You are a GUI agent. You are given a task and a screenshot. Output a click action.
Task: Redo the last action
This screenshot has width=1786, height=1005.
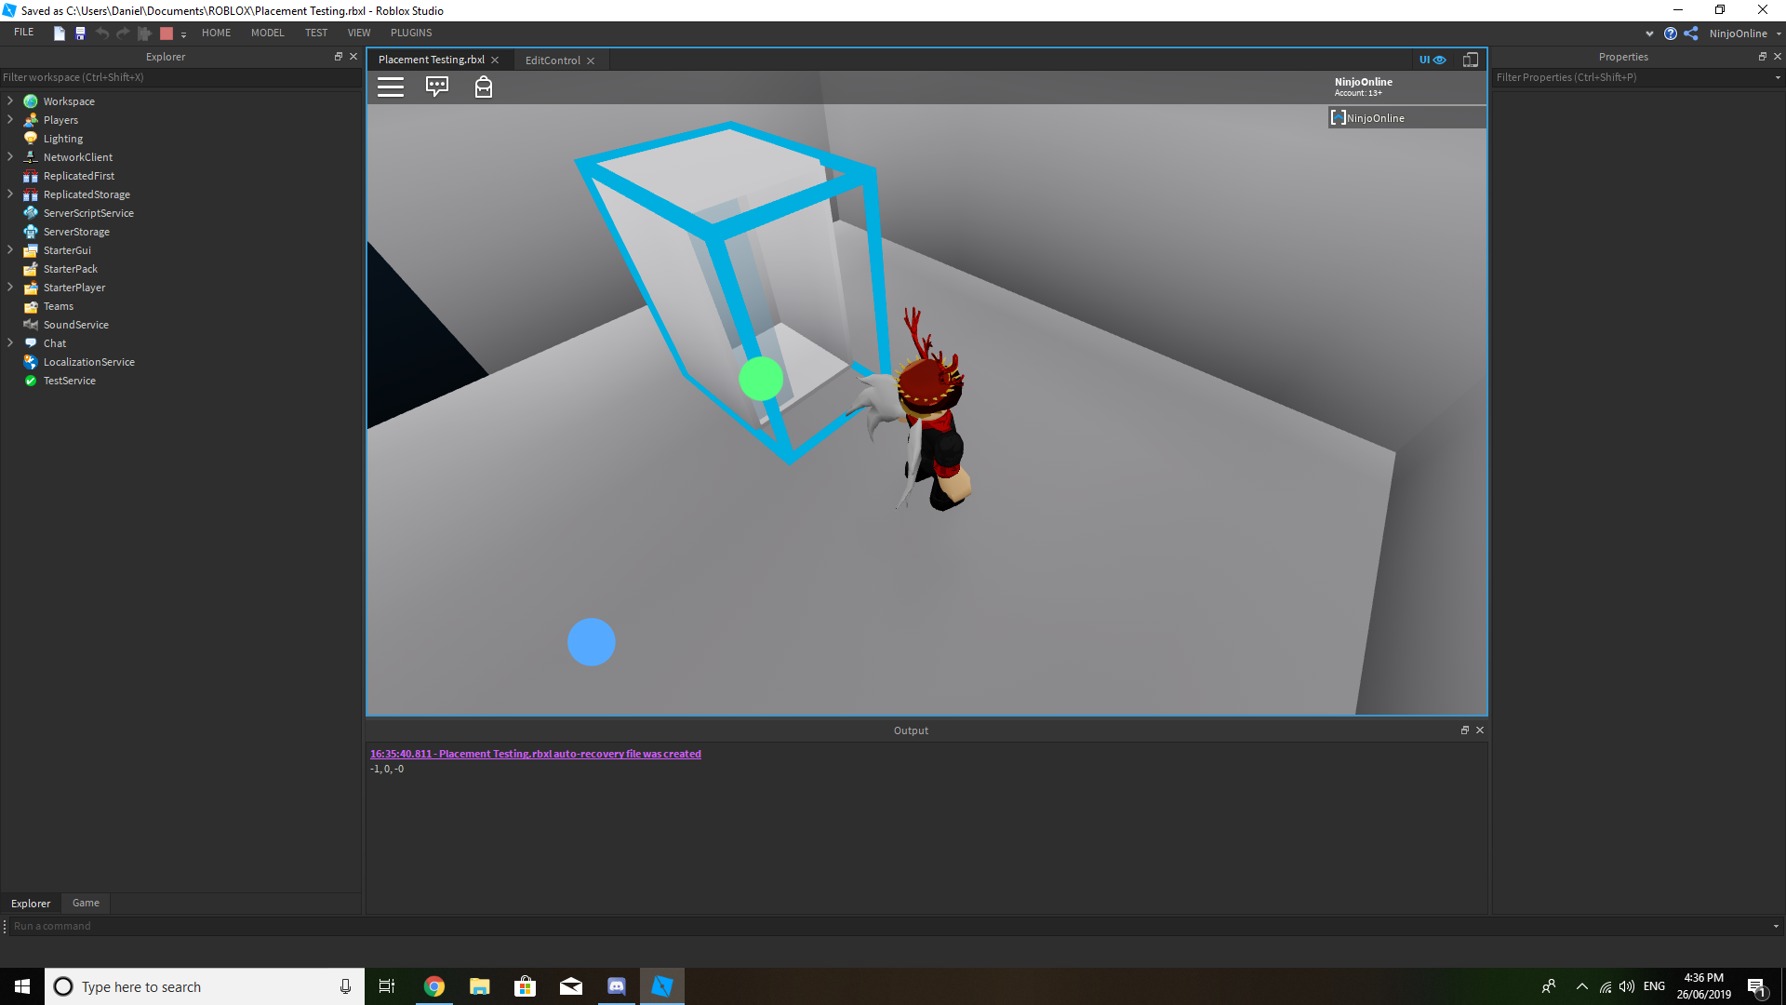tap(123, 33)
